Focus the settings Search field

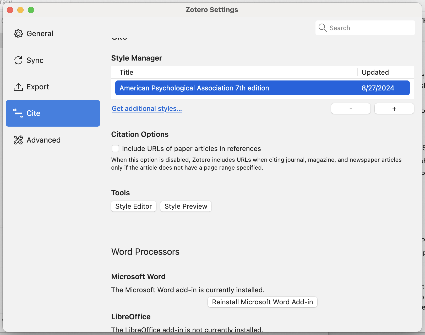tap(365, 28)
